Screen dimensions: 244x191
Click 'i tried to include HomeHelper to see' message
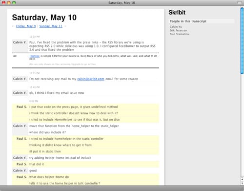click(74, 120)
